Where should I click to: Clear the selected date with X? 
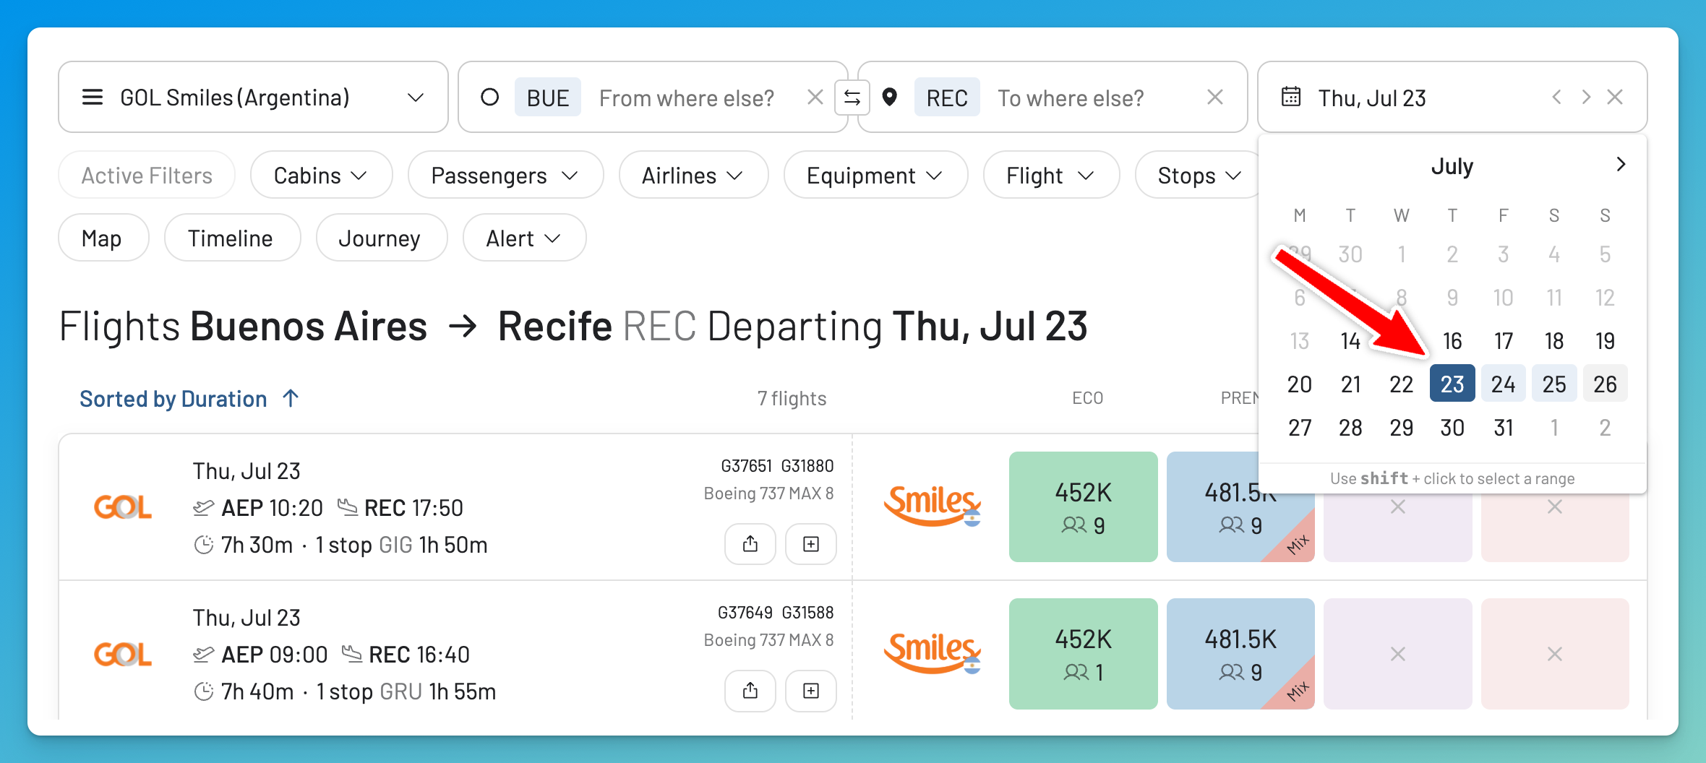point(1615,97)
